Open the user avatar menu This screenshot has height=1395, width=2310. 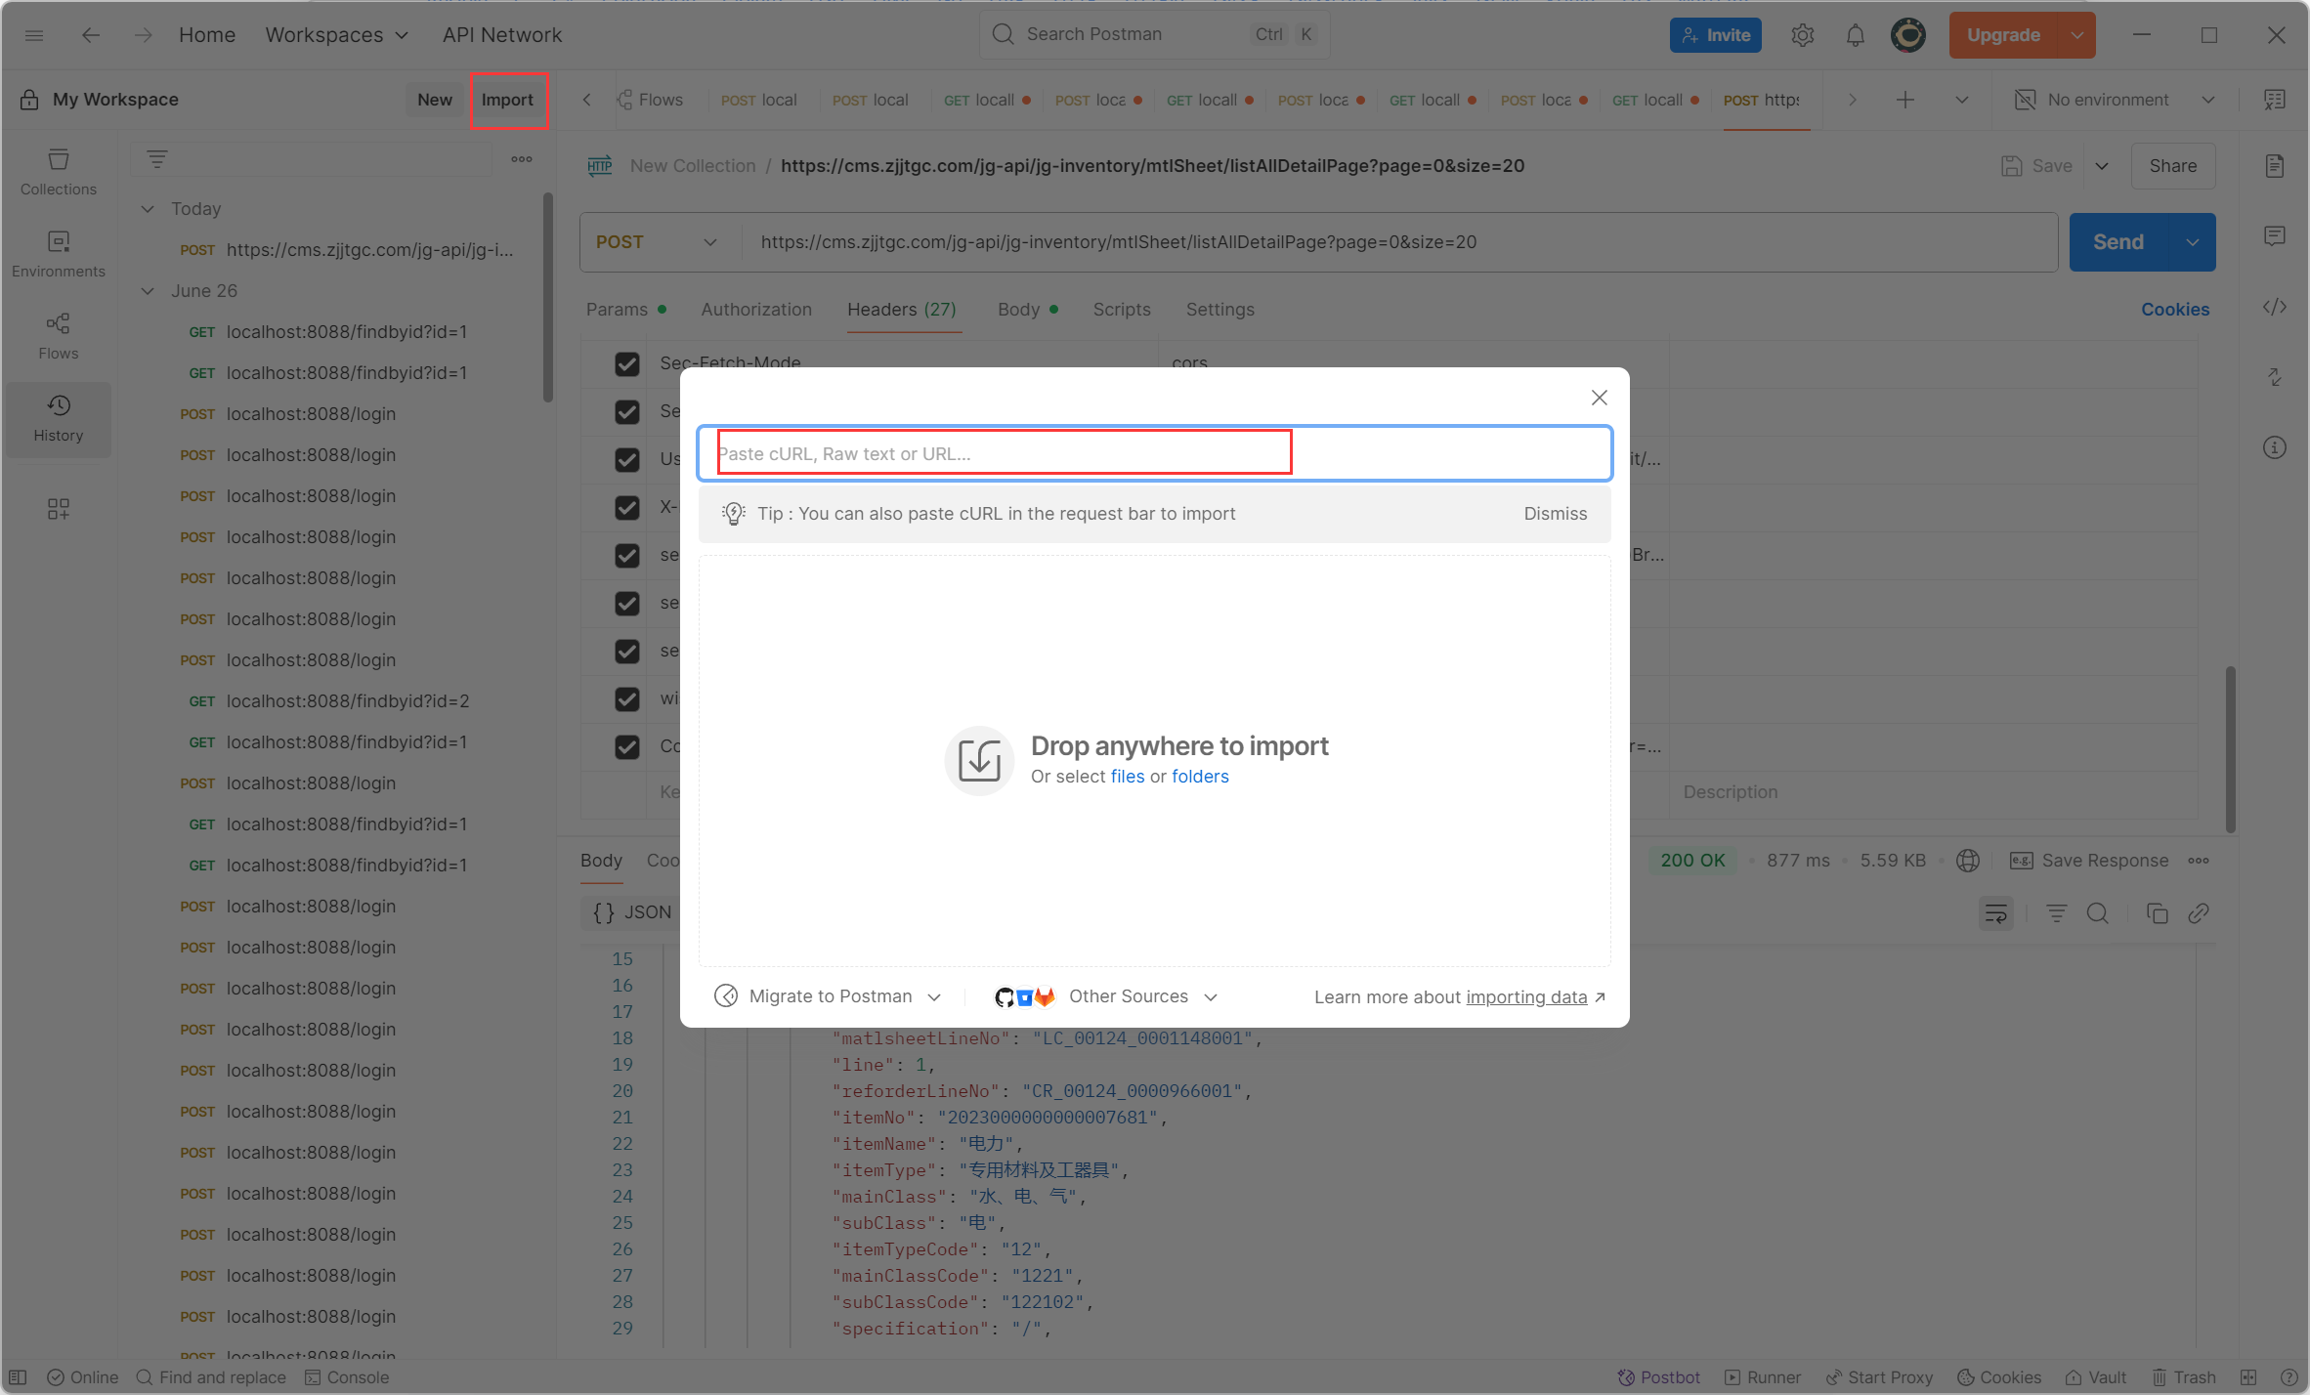coord(1908,35)
